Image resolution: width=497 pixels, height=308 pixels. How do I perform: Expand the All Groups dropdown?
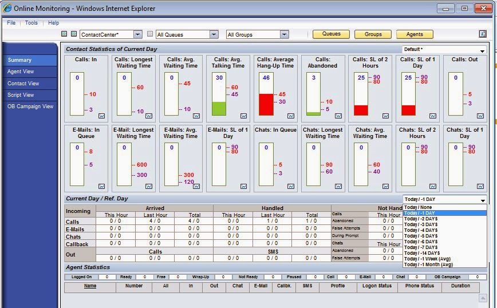(285, 34)
